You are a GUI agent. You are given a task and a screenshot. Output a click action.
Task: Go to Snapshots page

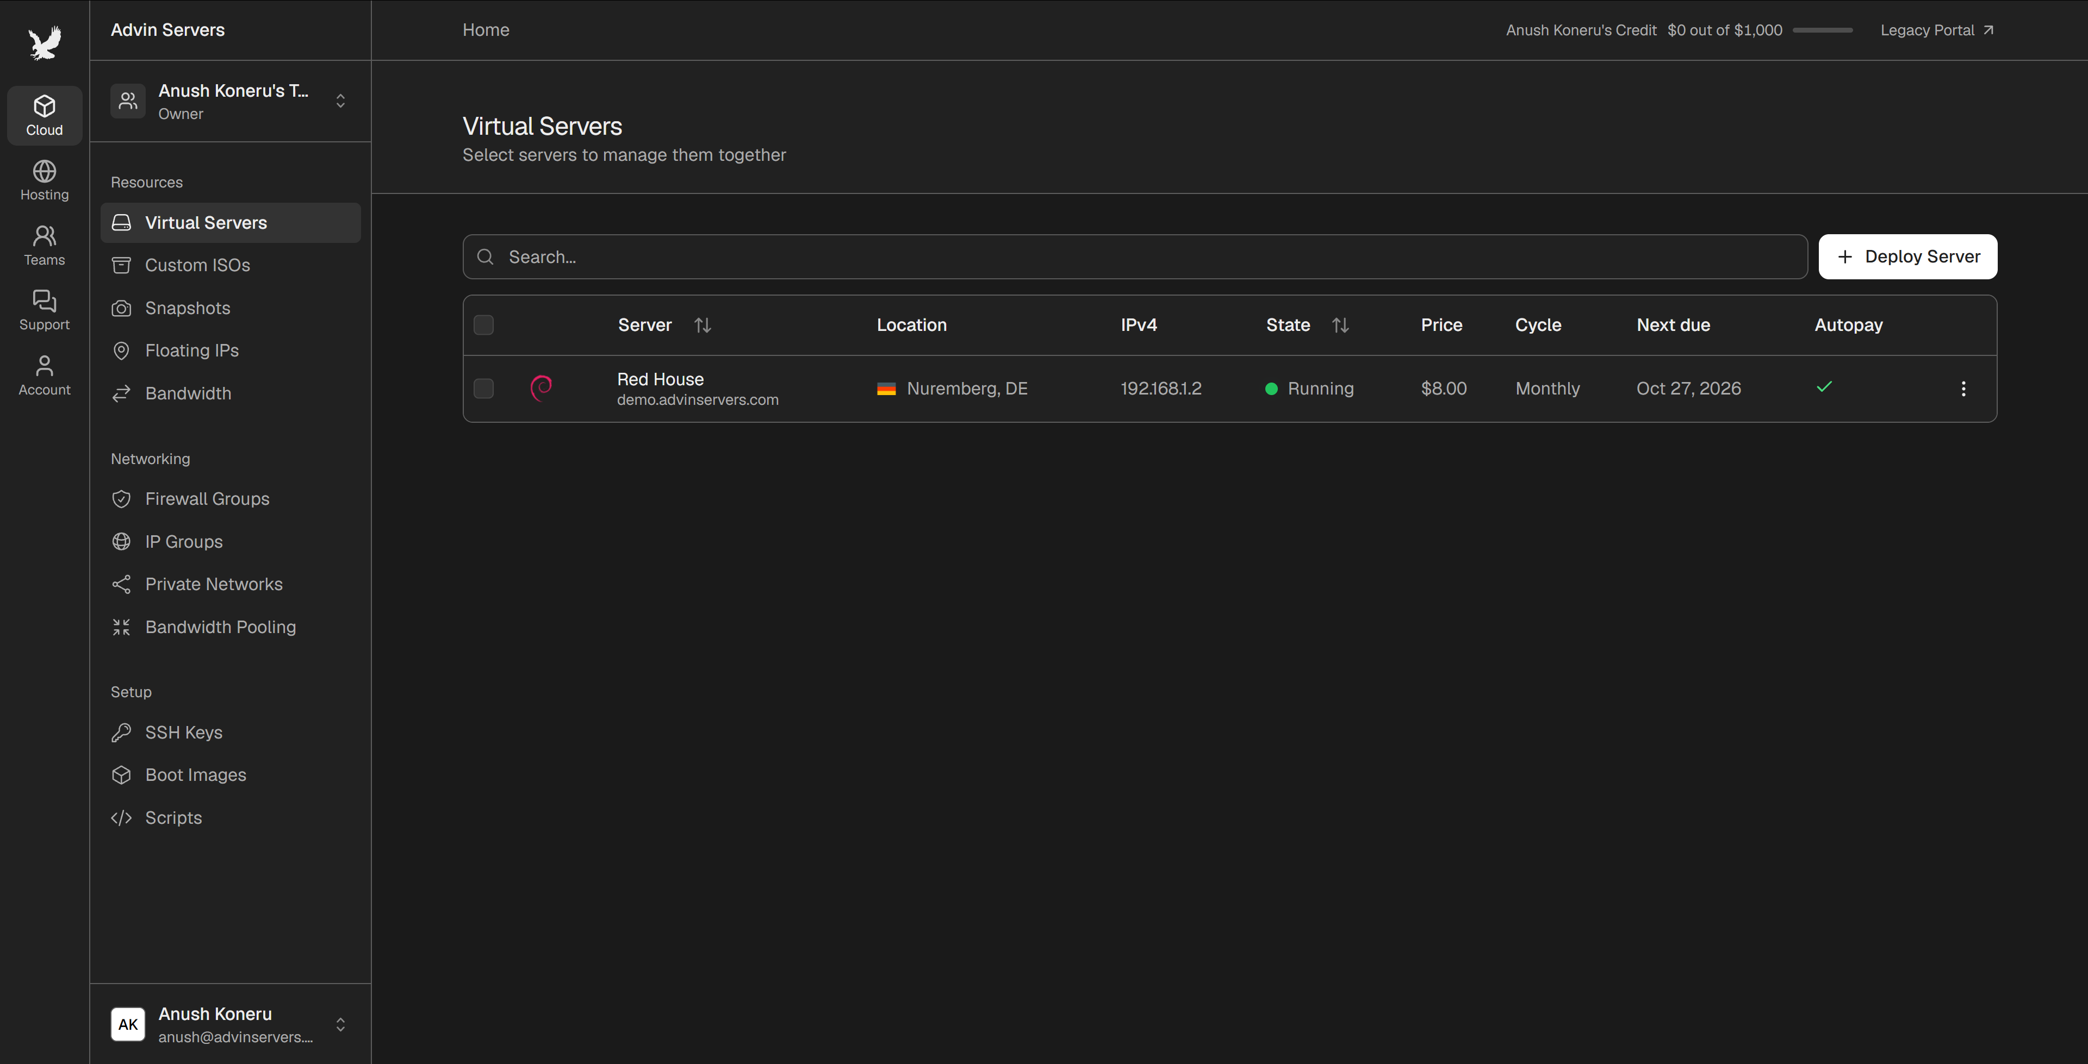(x=230, y=308)
